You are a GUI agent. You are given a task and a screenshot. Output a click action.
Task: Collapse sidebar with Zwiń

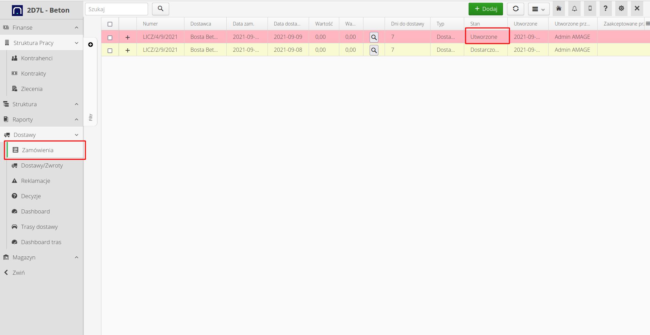pyautogui.click(x=18, y=273)
